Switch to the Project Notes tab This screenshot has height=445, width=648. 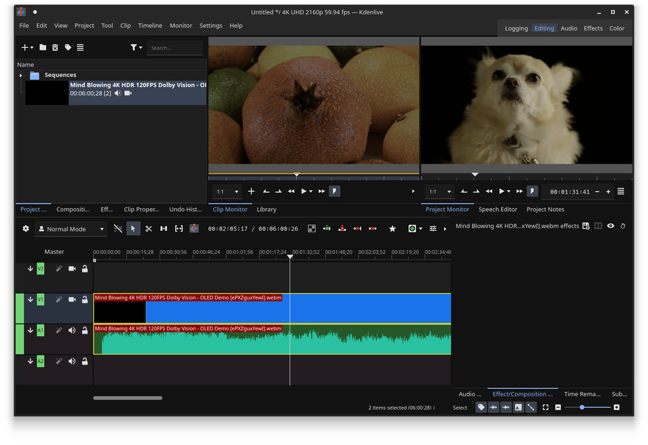(x=546, y=210)
